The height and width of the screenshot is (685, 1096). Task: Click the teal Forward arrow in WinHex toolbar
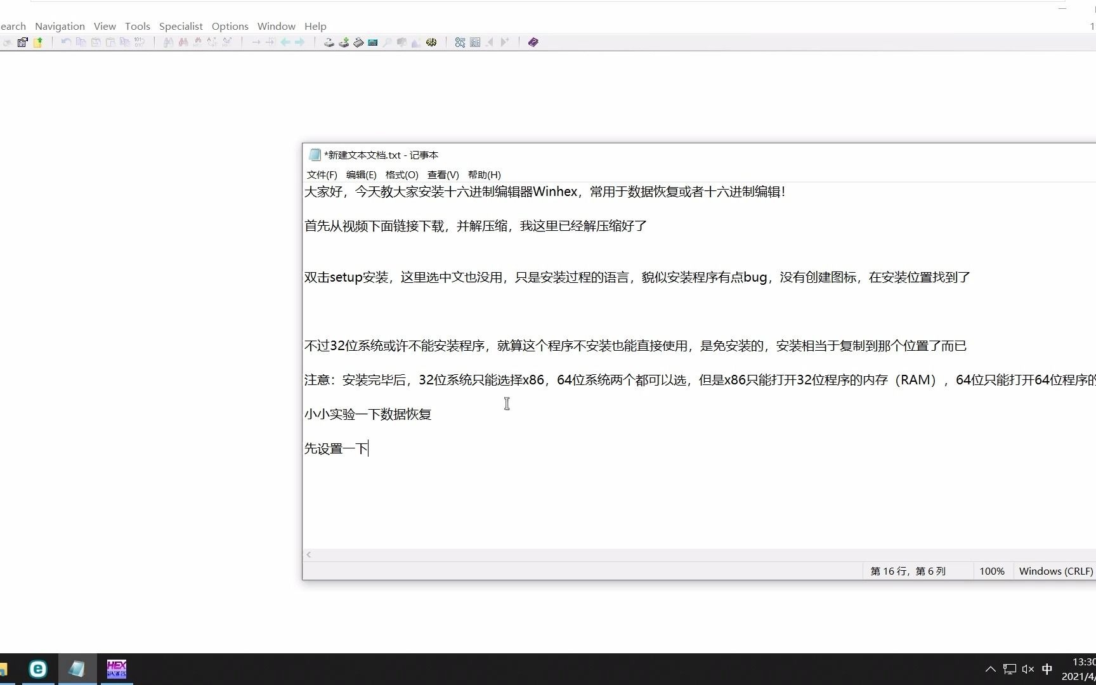tap(300, 42)
